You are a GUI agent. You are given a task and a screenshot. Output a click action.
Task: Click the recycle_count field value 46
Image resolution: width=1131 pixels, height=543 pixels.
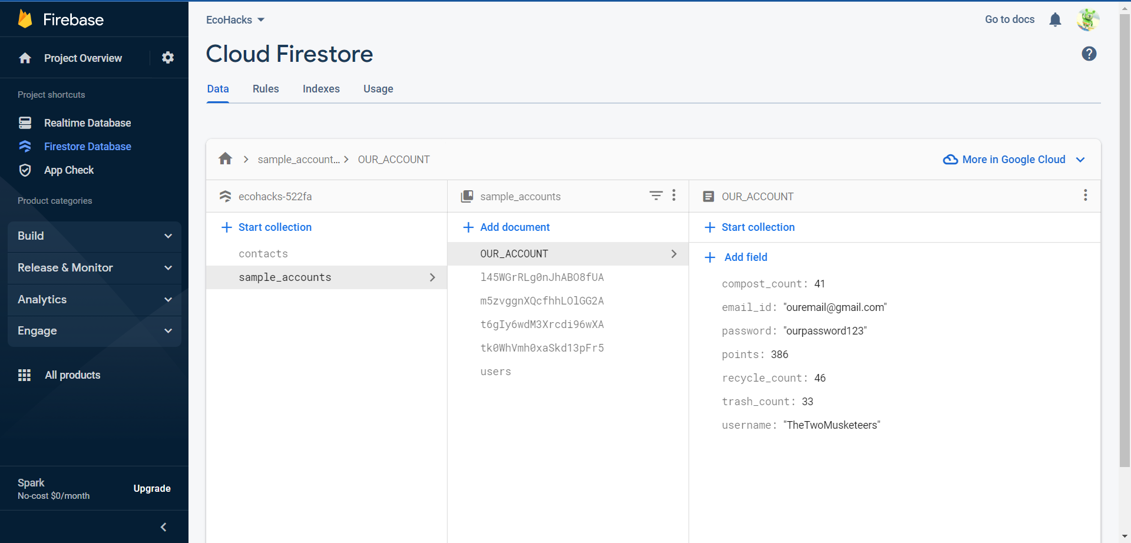pos(820,378)
